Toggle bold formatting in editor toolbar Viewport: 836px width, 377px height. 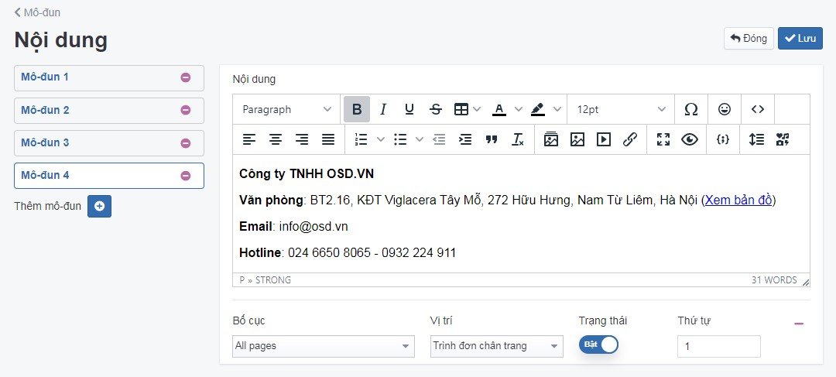point(357,109)
